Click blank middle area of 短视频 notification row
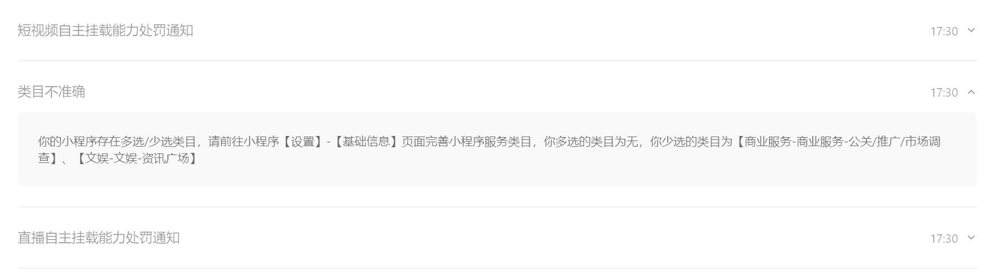The image size is (987, 272). point(563,30)
